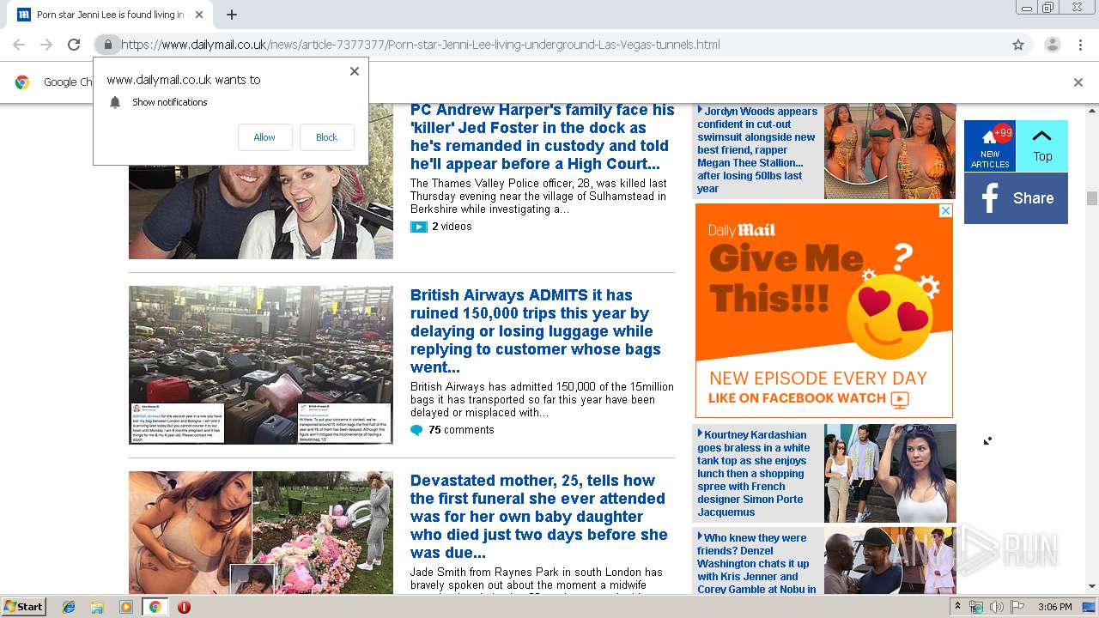Image resolution: width=1099 pixels, height=618 pixels.
Task: Click the browser forward arrow
Action: (x=46, y=45)
